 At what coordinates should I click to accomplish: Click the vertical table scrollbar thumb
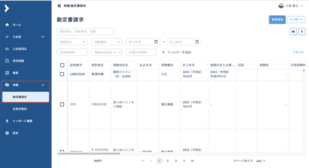[x=304, y=70]
